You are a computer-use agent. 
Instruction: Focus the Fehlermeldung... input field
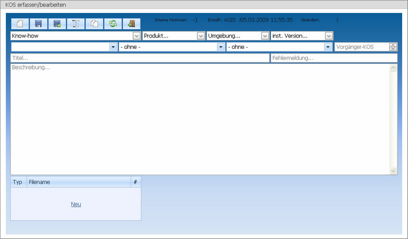click(x=334, y=58)
